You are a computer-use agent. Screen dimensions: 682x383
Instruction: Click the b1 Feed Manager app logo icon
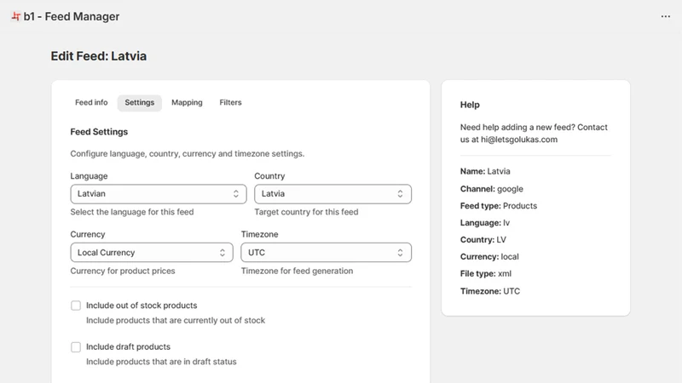coord(15,16)
